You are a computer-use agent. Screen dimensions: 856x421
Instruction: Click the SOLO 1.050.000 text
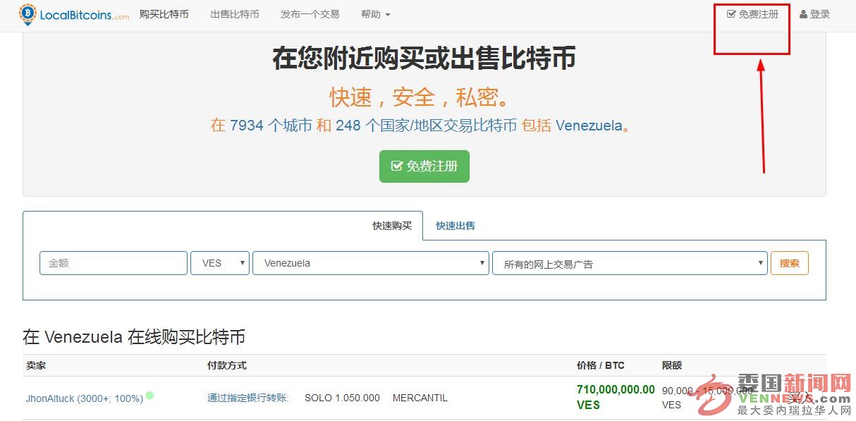pos(342,398)
